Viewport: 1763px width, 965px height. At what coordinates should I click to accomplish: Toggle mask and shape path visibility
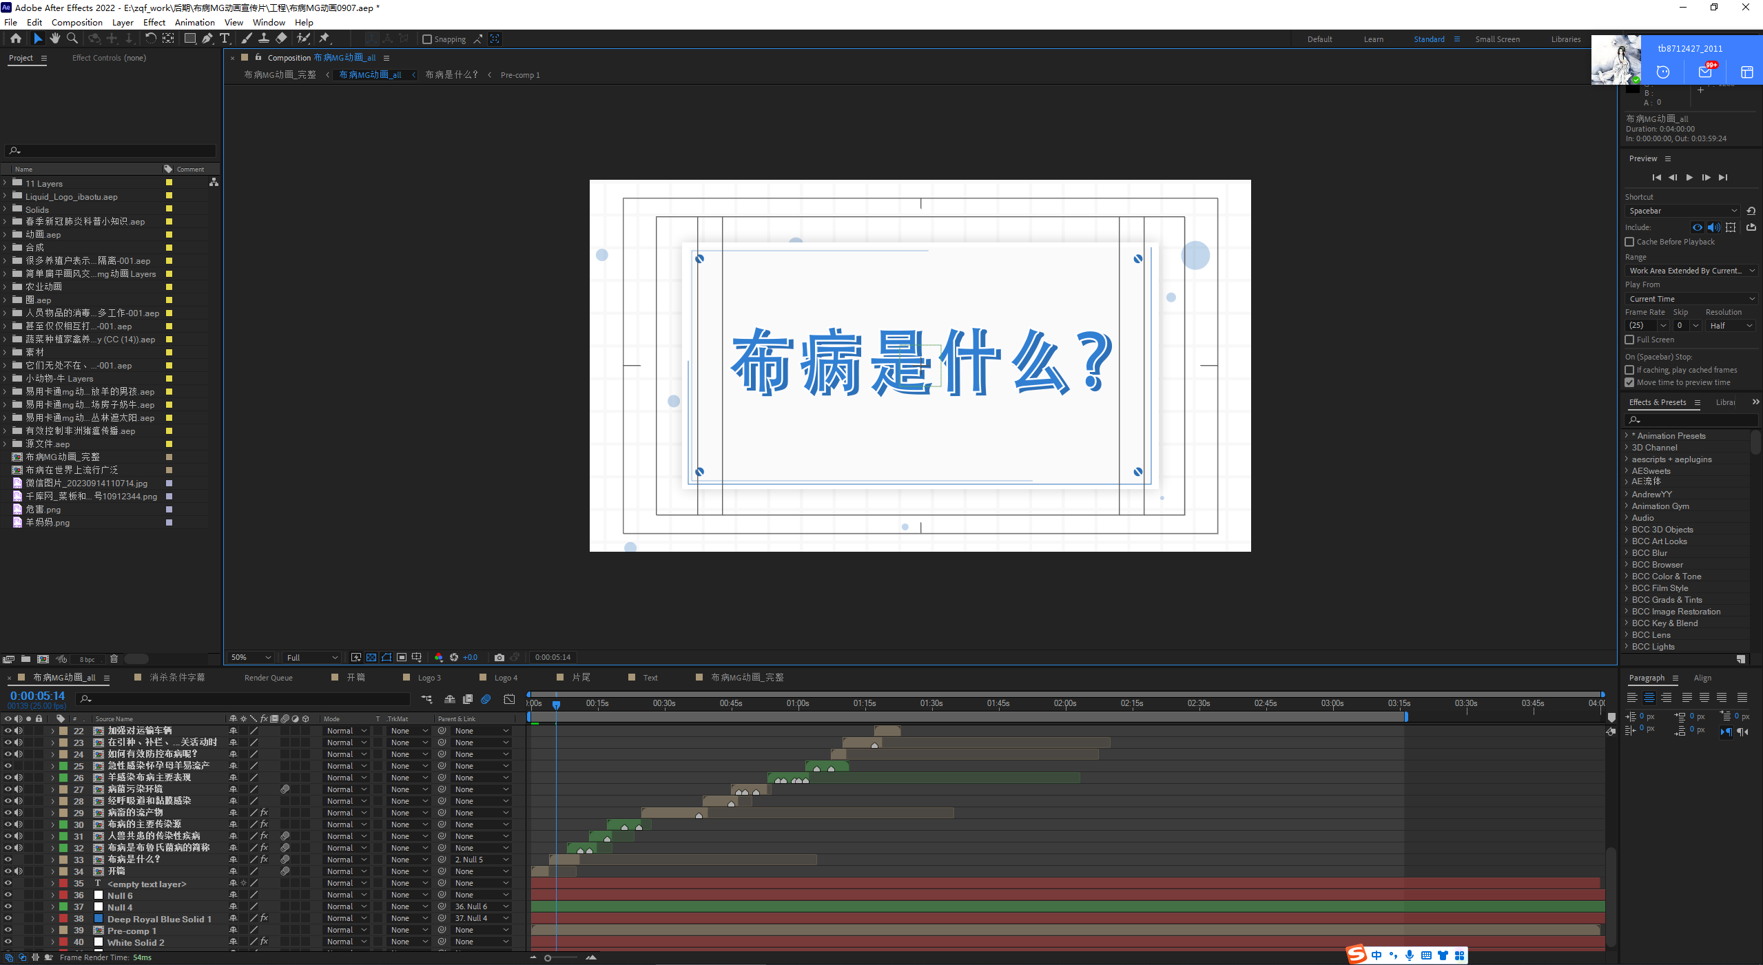coord(386,657)
